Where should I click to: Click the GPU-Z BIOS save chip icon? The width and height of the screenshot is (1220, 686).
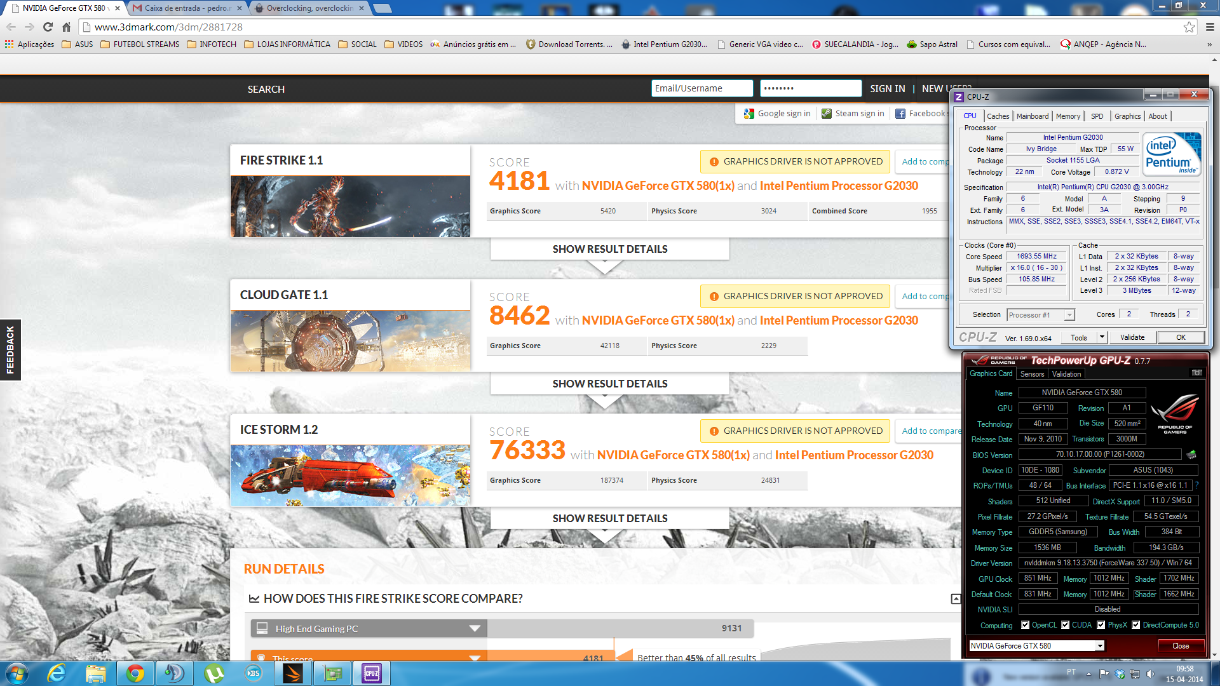click(1191, 454)
